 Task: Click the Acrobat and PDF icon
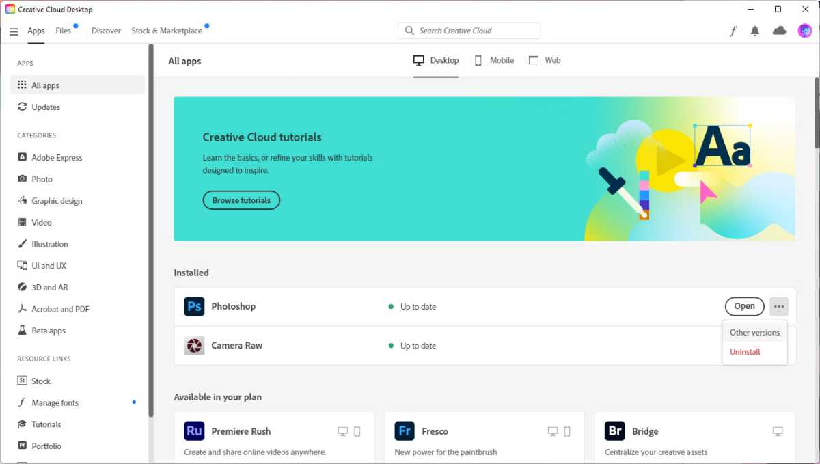22,309
